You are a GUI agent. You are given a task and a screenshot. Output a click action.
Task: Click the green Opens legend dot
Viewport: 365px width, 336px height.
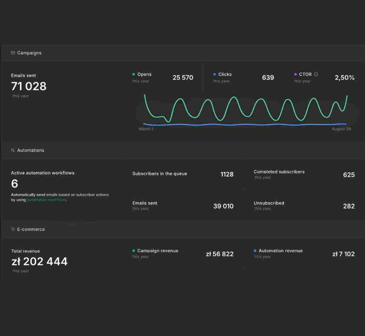pyautogui.click(x=133, y=74)
